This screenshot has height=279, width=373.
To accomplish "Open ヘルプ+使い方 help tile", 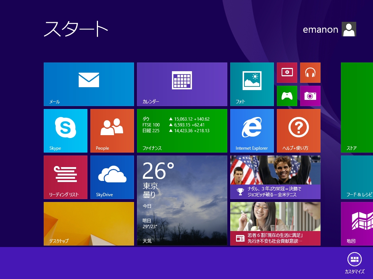I will coord(299,131).
